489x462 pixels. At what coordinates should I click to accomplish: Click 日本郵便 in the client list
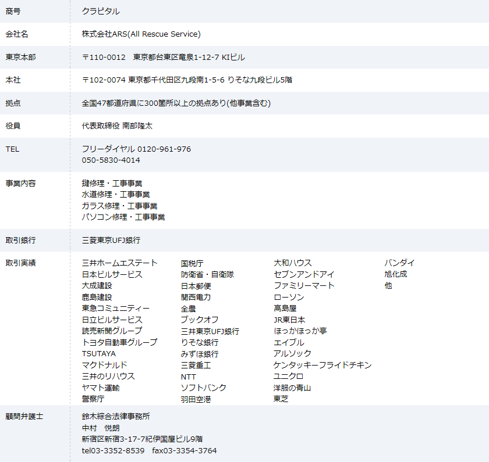pyautogui.click(x=196, y=286)
